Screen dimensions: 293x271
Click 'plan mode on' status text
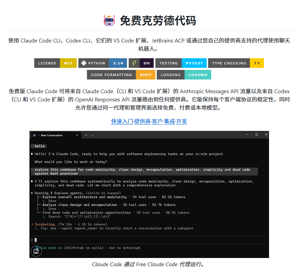pos(50,248)
